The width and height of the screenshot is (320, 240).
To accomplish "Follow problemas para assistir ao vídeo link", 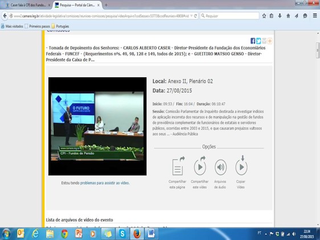I will coord(105,183).
